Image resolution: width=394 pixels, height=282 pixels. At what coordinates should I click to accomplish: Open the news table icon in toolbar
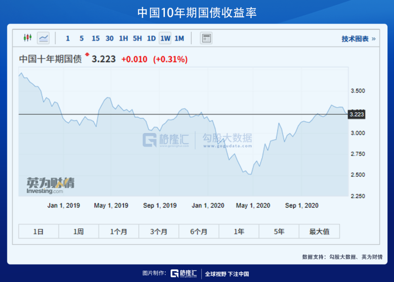206,38
